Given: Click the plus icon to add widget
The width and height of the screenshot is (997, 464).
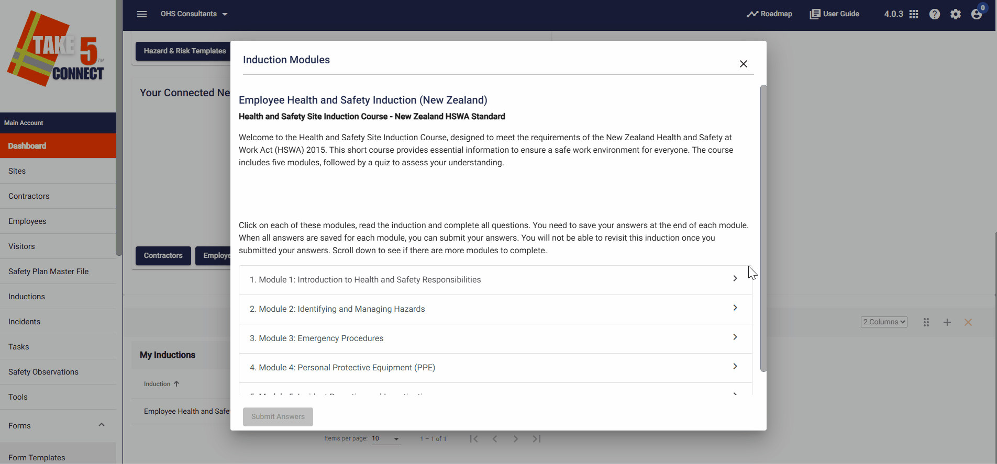Looking at the screenshot, I should (947, 322).
